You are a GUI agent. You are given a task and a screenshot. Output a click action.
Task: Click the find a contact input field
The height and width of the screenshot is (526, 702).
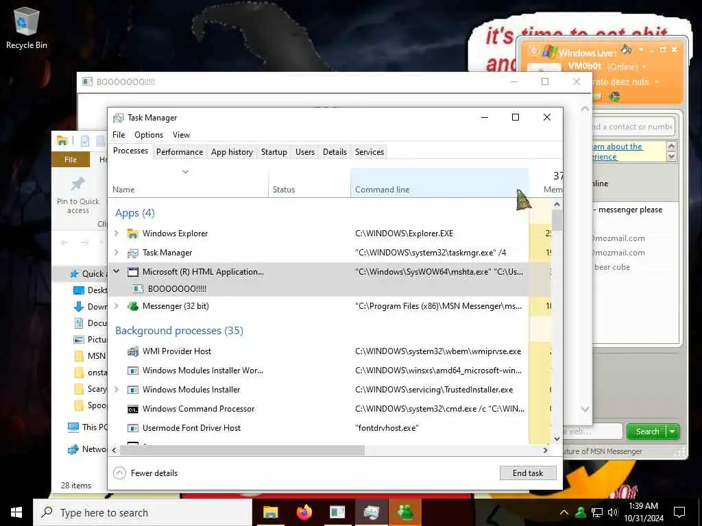(633, 127)
